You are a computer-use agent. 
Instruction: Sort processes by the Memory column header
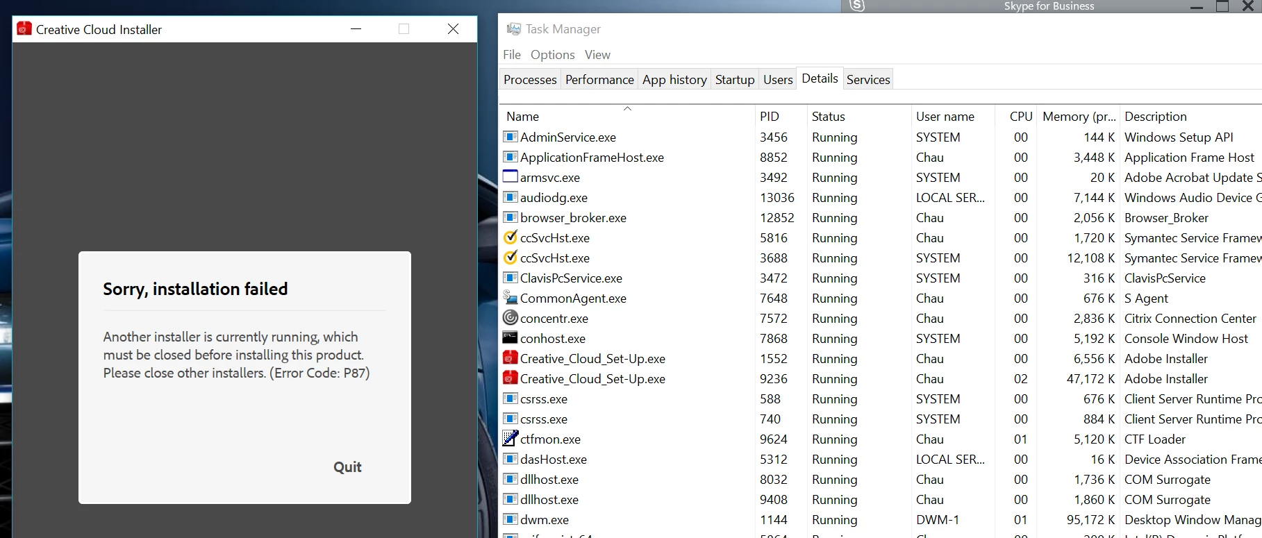pyautogui.click(x=1079, y=116)
